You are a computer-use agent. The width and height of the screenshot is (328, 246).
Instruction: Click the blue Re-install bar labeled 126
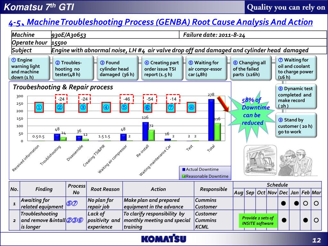click(x=145, y=131)
